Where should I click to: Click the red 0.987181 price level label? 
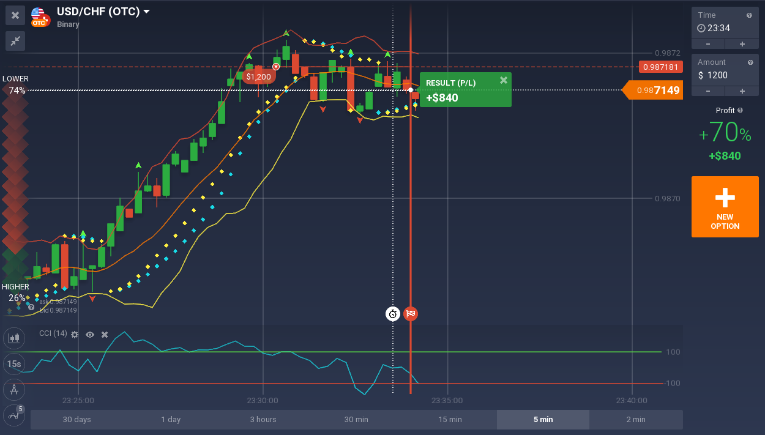click(660, 67)
